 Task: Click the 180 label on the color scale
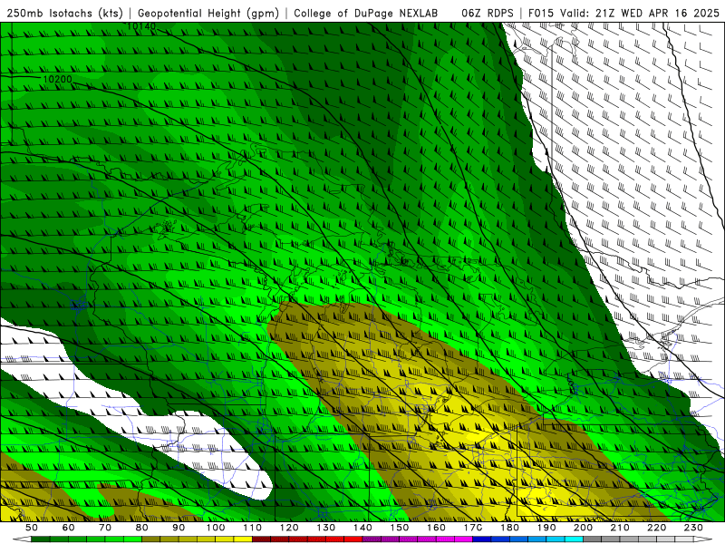(509, 528)
